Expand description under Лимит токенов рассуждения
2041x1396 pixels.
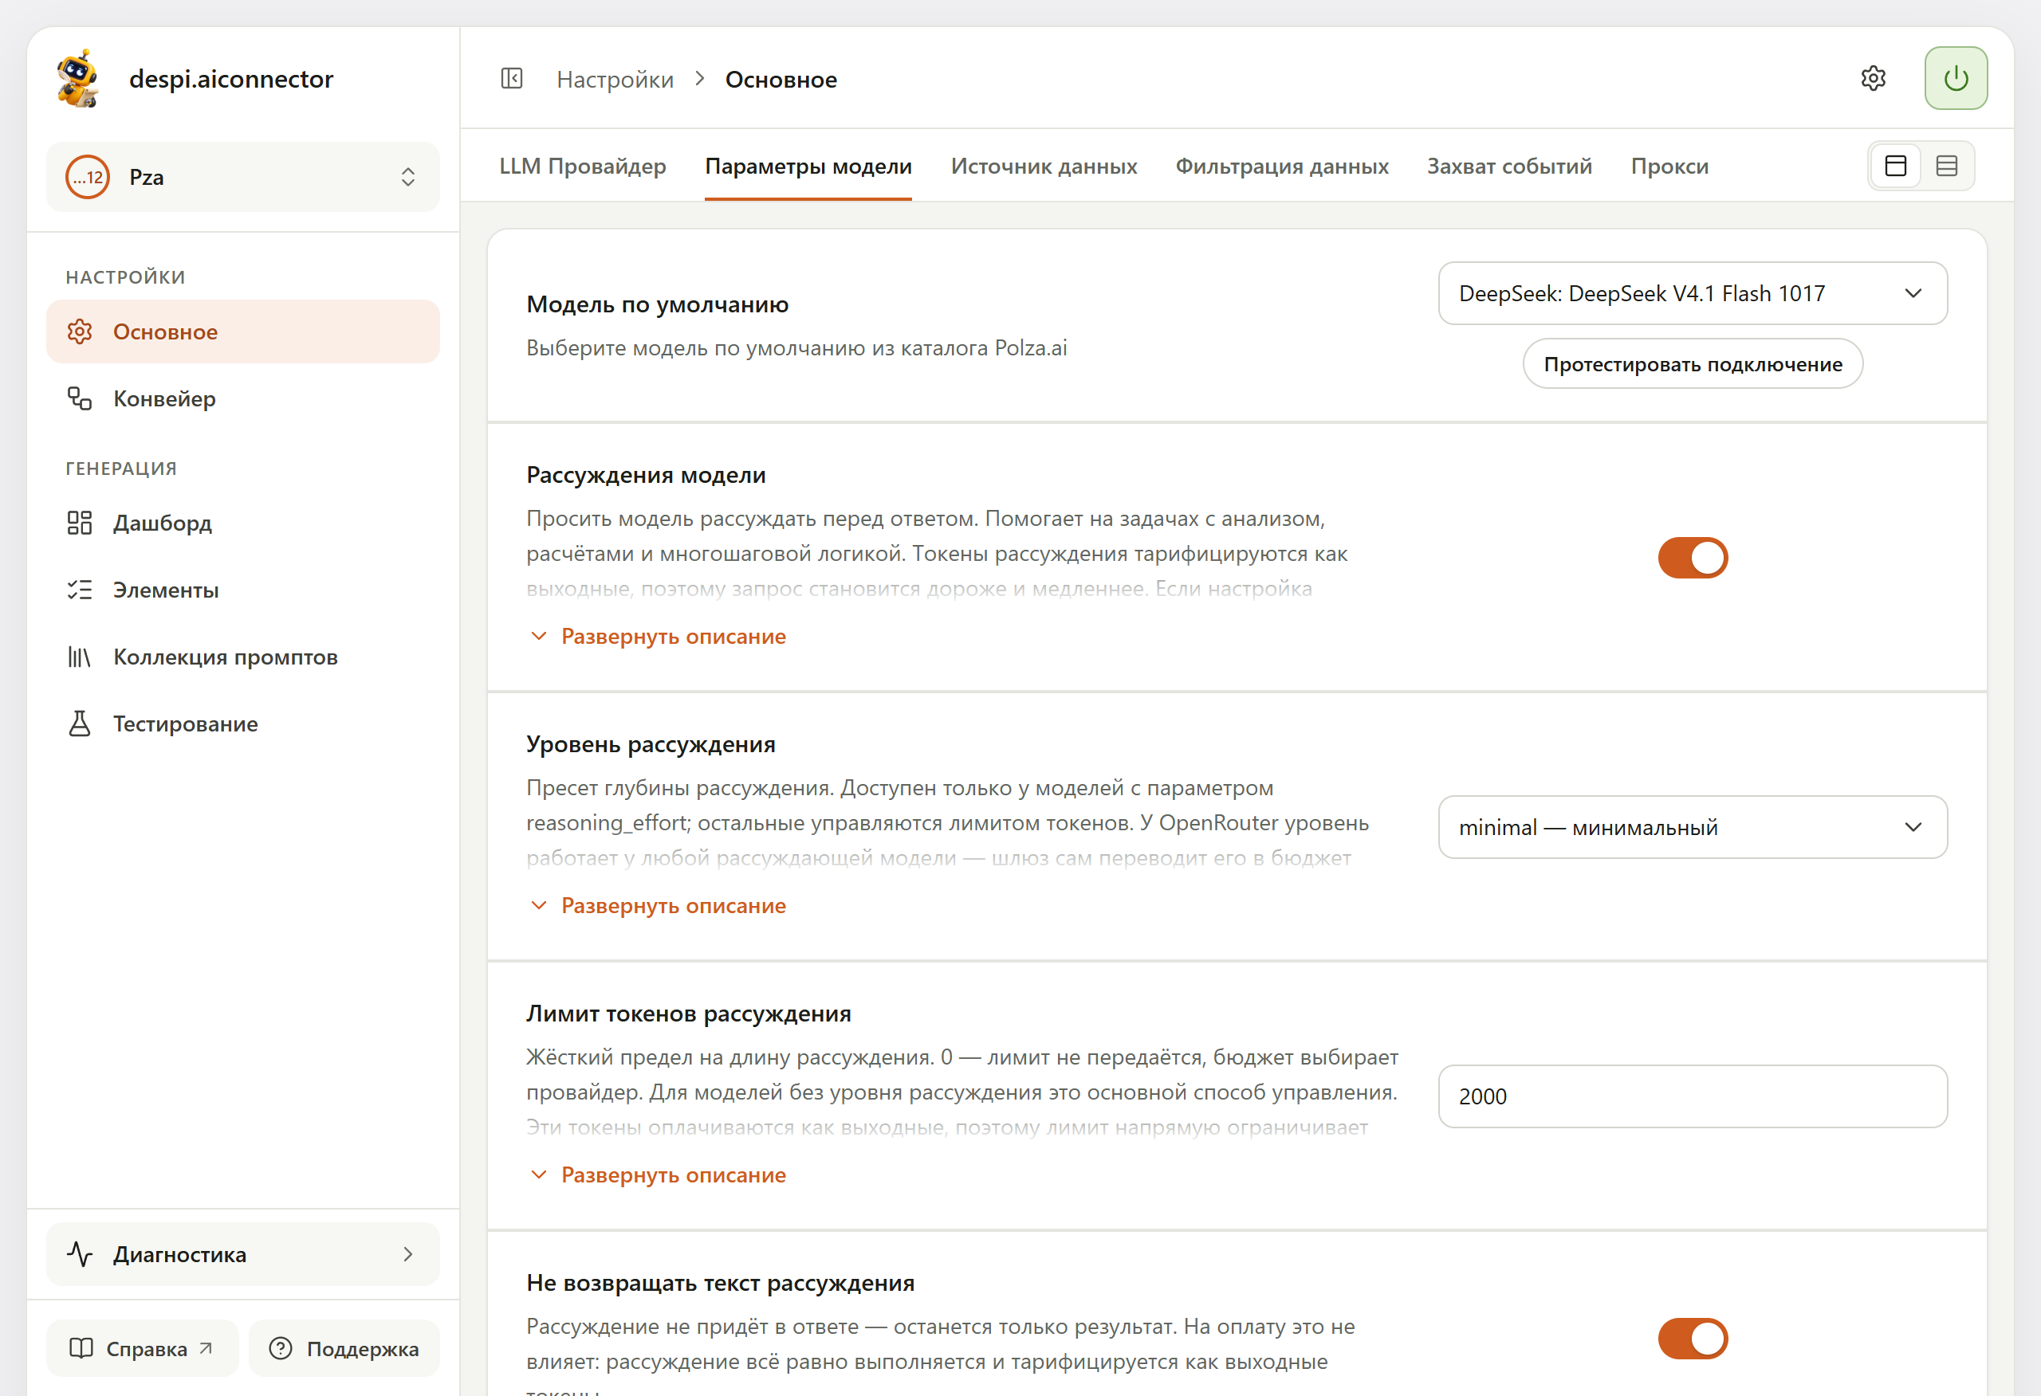pos(658,1175)
